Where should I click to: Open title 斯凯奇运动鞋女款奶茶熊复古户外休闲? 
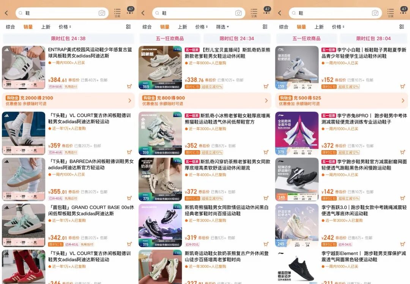pos(226,257)
